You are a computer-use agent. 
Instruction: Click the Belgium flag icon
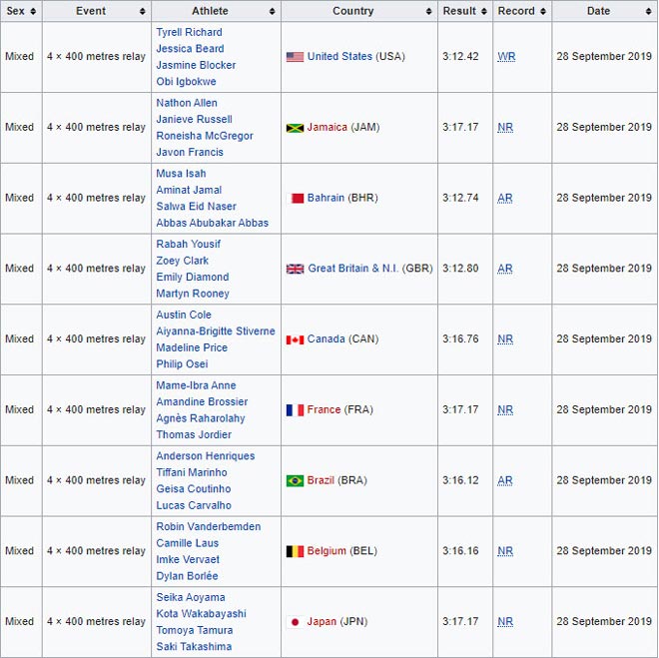[295, 551]
